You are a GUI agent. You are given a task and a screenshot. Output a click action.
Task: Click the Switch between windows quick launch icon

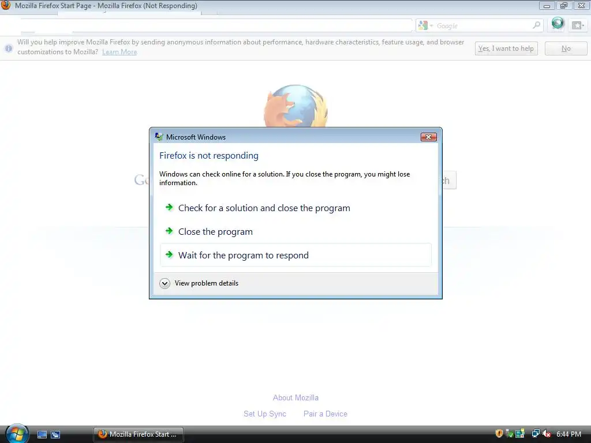point(55,434)
